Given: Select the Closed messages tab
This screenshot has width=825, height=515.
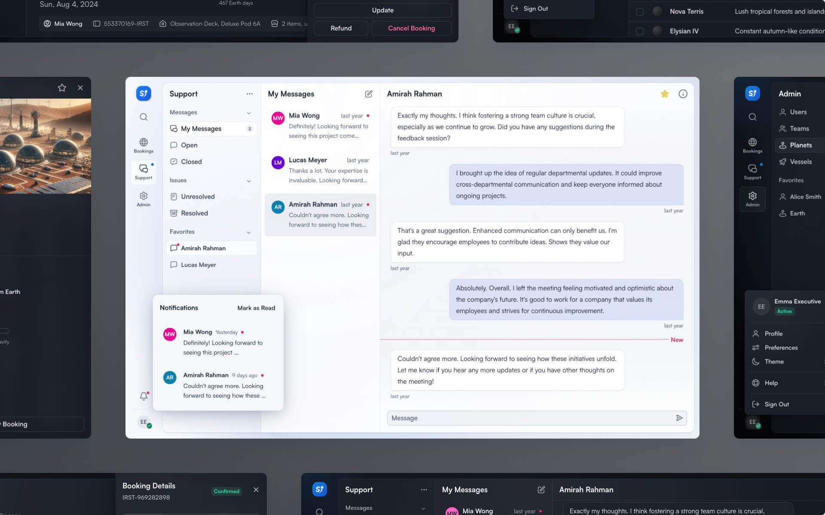Looking at the screenshot, I should [x=191, y=162].
